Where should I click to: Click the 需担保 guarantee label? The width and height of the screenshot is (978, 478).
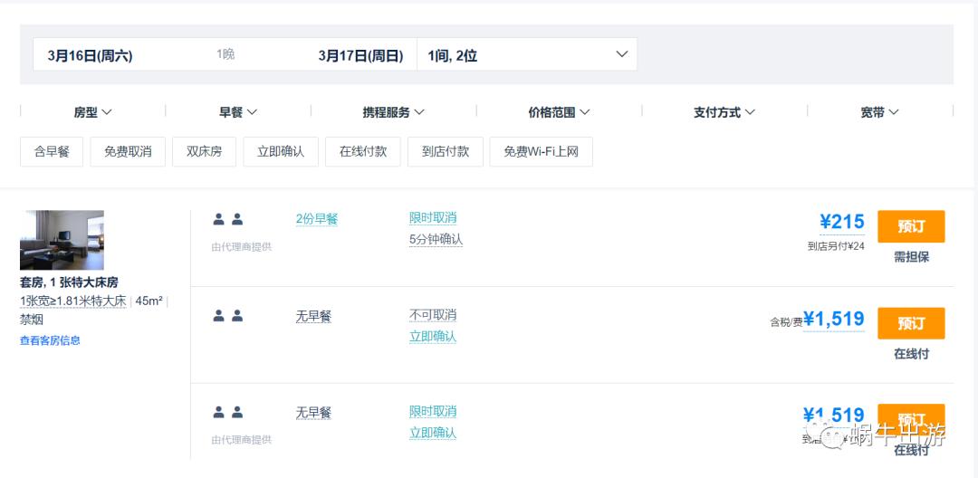click(911, 257)
